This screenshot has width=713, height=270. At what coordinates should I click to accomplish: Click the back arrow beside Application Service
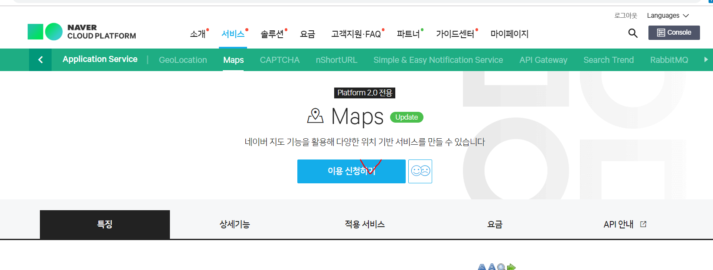pyautogui.click(x=40, y=60)
